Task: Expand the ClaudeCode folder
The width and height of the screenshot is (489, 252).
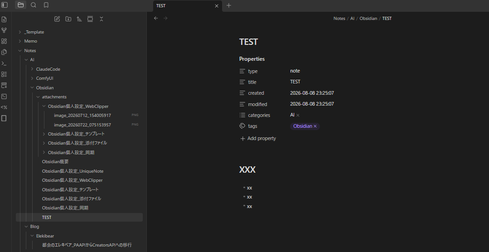Action: [x=32, y=69]
